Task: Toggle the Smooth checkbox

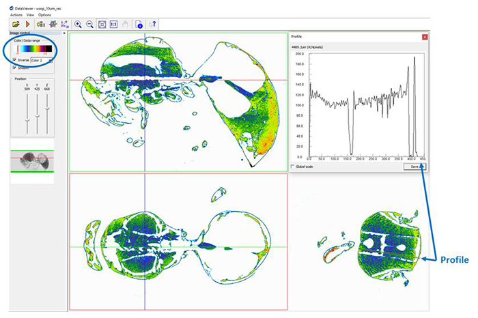Action: click(15, 68)
